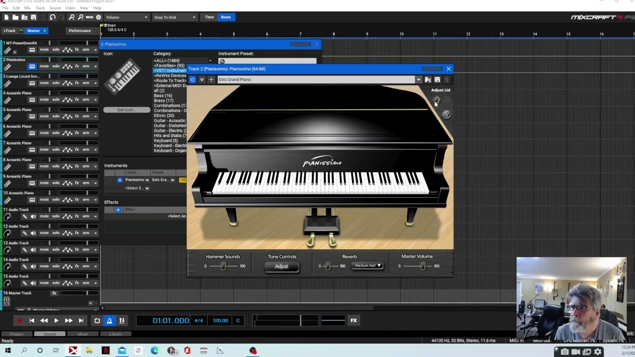Expand options arrow for track 13 Audio Track
The image size is (635, 357).
(95, 249)
